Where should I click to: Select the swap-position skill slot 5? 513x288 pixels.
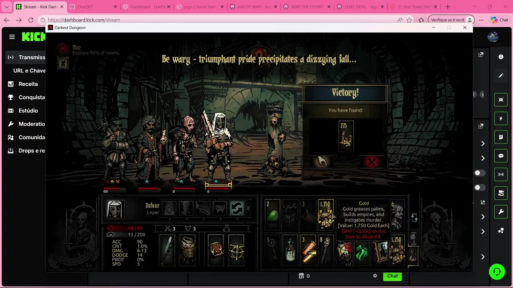point(237,208)
